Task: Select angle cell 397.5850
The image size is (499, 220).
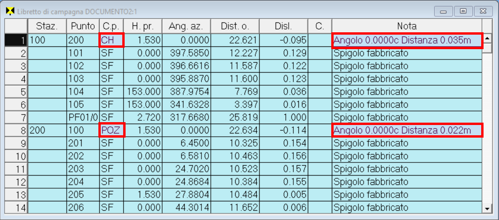Action: point(186,53)
